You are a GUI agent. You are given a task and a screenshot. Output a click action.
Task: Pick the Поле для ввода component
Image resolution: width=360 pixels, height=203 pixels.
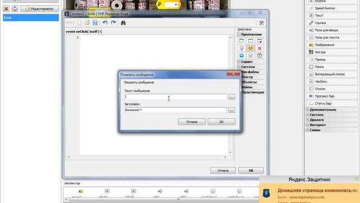tap(332, 30)
